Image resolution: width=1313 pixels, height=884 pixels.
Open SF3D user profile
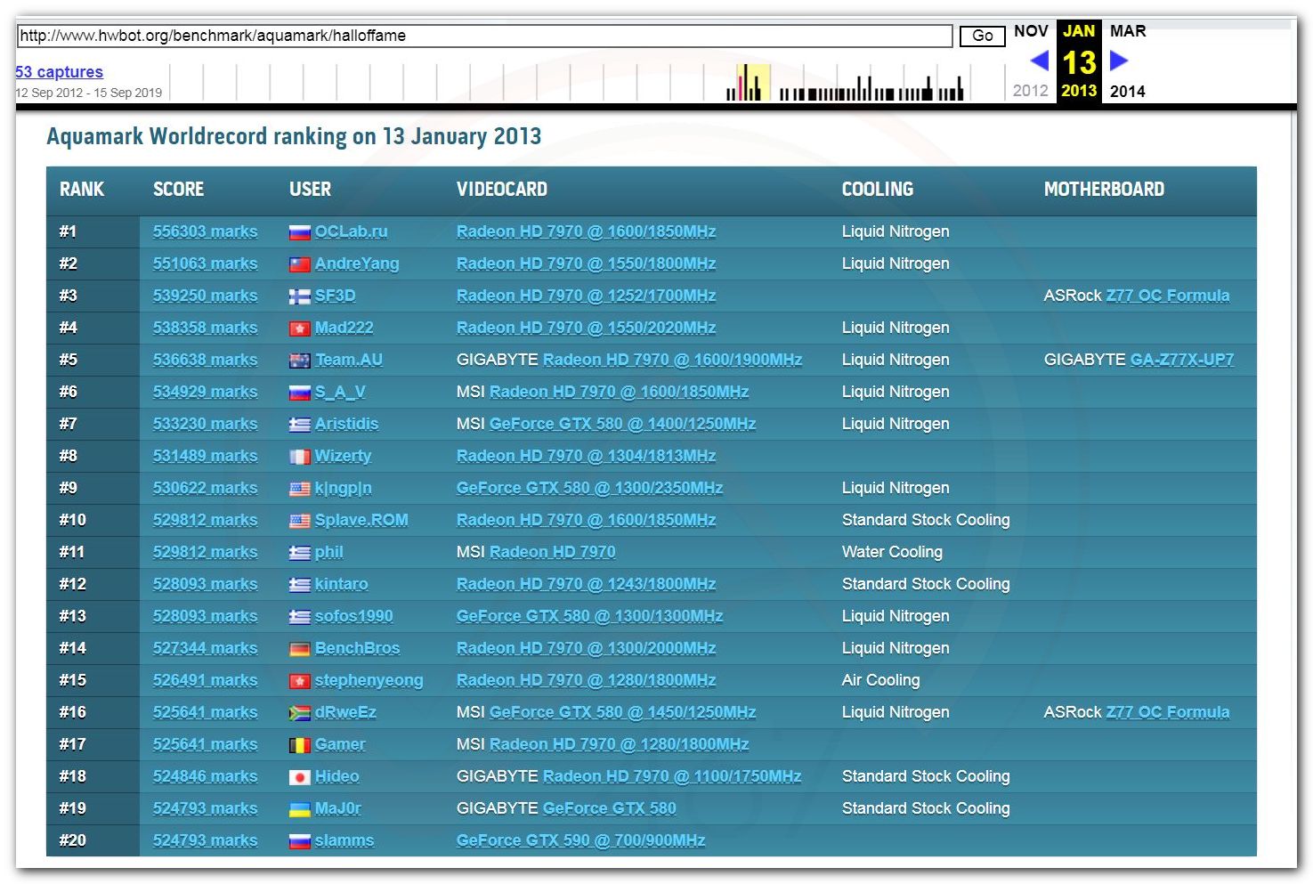(x=335, y=296)
